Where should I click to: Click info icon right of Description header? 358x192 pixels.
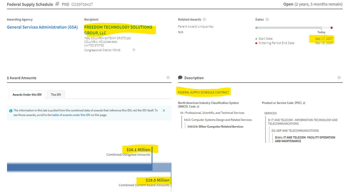tap(339, 78)
